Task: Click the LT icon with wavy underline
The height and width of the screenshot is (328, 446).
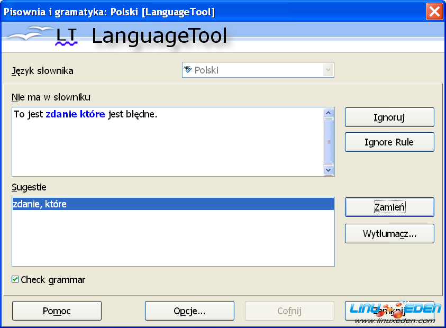Action: coord(67,37)
